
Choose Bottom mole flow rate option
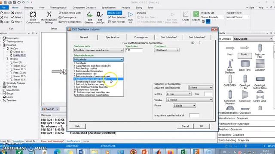(x=98, y=74)
